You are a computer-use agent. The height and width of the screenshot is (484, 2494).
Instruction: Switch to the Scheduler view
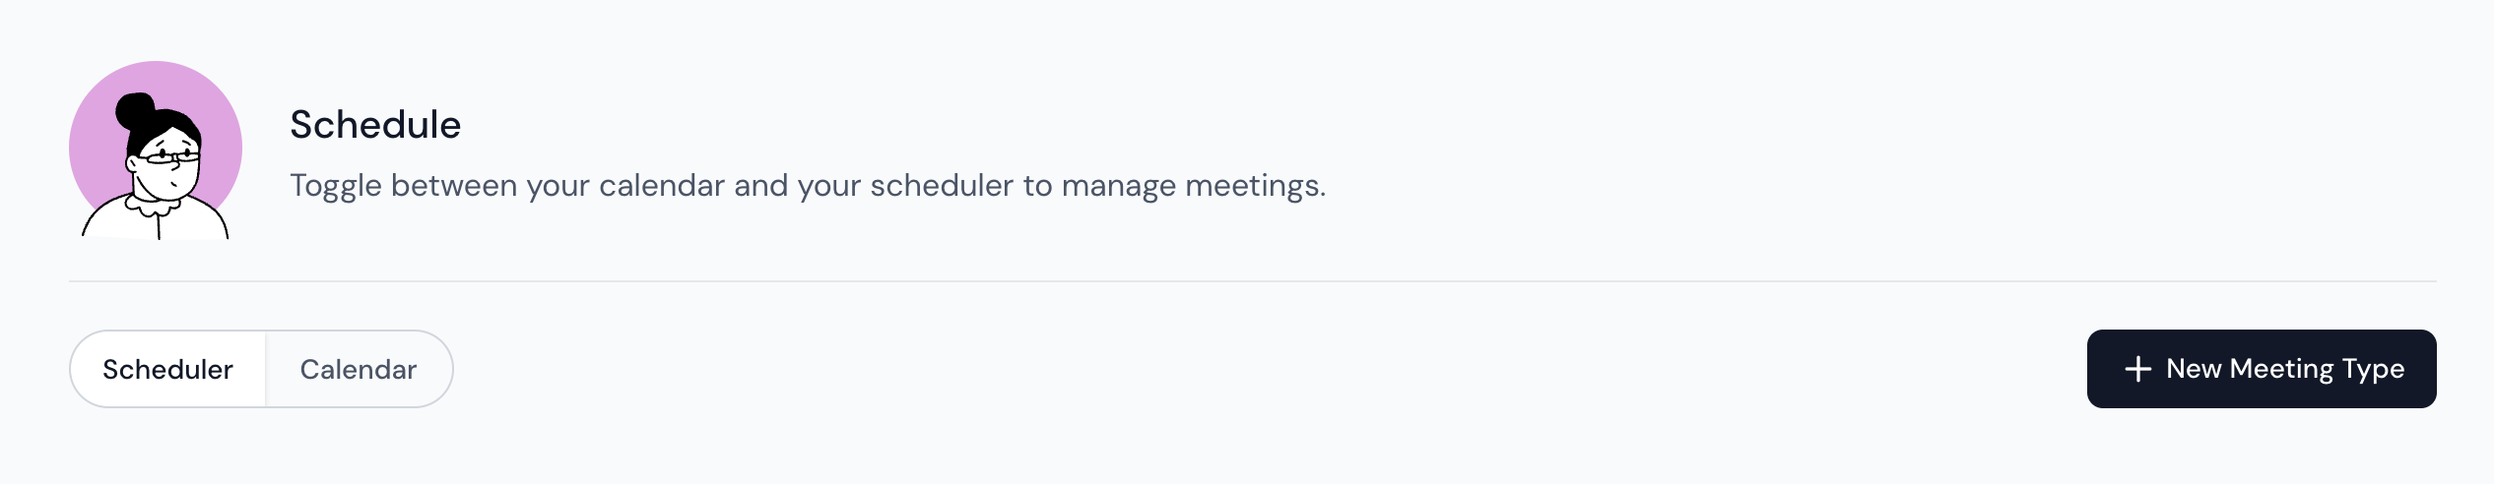click(167, 369)
